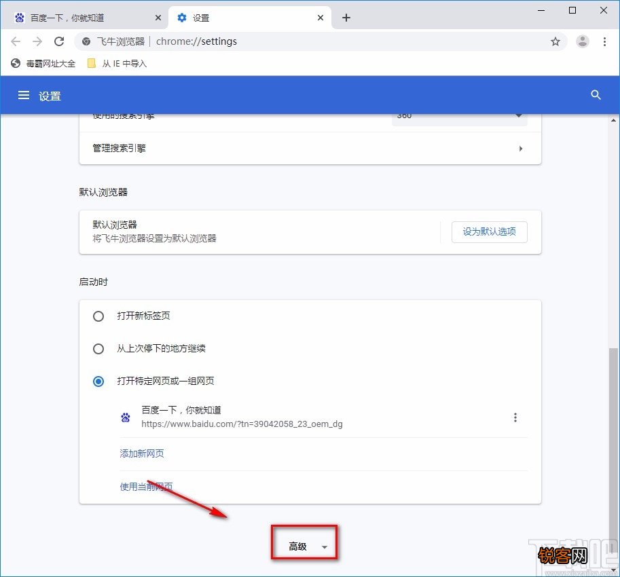Click 设为默认选项 button
The height and width of the screenshot is (577, 620).
tap(490, 232)
